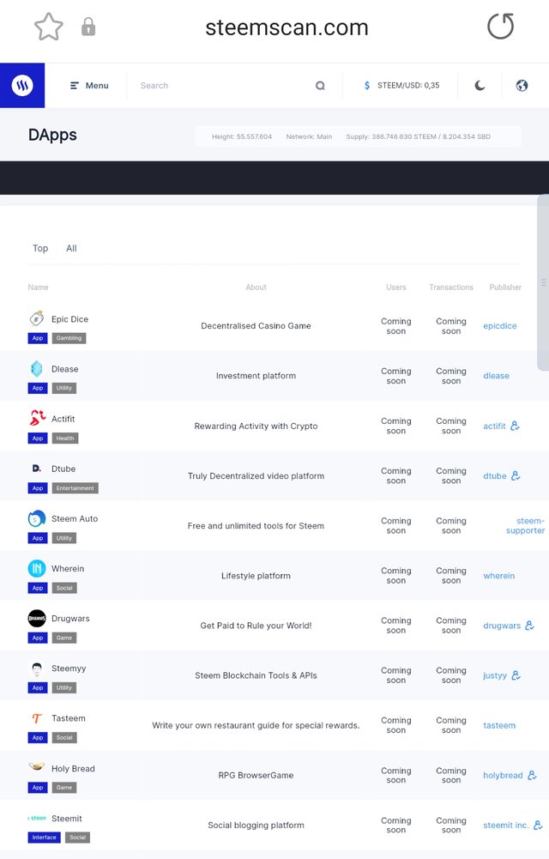Click the STEEM/USD: 0,35 price text
The height and width of the screenshot is (859, 549).
pyautogui.click(x=408, y=86)
